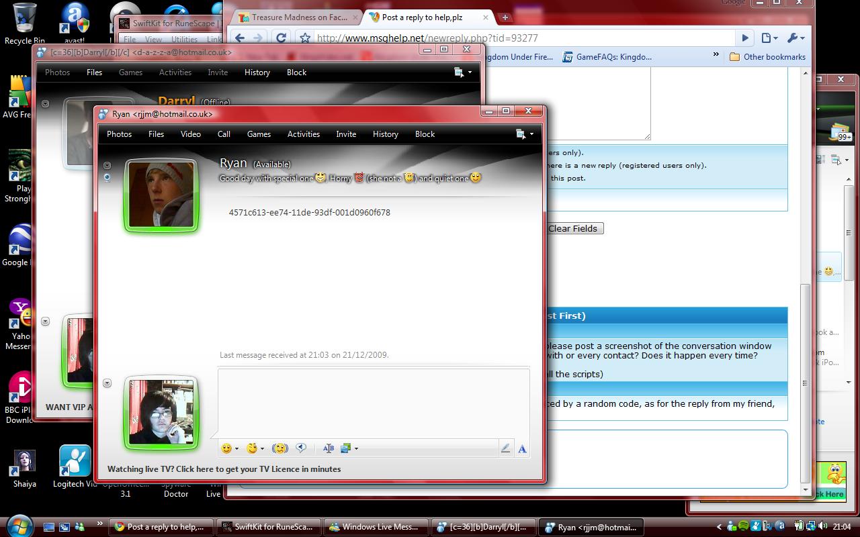Open the emoticon smiley picker in Ryan's chat
Viewport: 860px width, 537px height.
click(x=226, y=448)
